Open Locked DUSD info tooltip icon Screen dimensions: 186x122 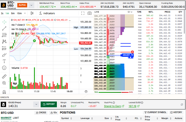tap(142, 103)
